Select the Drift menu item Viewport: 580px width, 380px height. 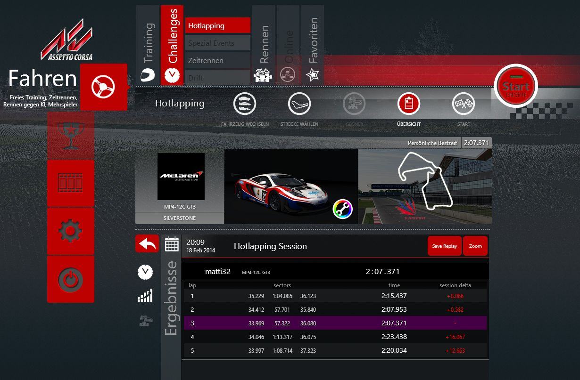pos(218,77)
